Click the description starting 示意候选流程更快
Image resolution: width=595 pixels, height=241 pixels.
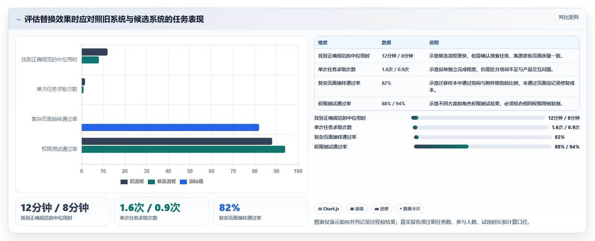pos(496,56)
